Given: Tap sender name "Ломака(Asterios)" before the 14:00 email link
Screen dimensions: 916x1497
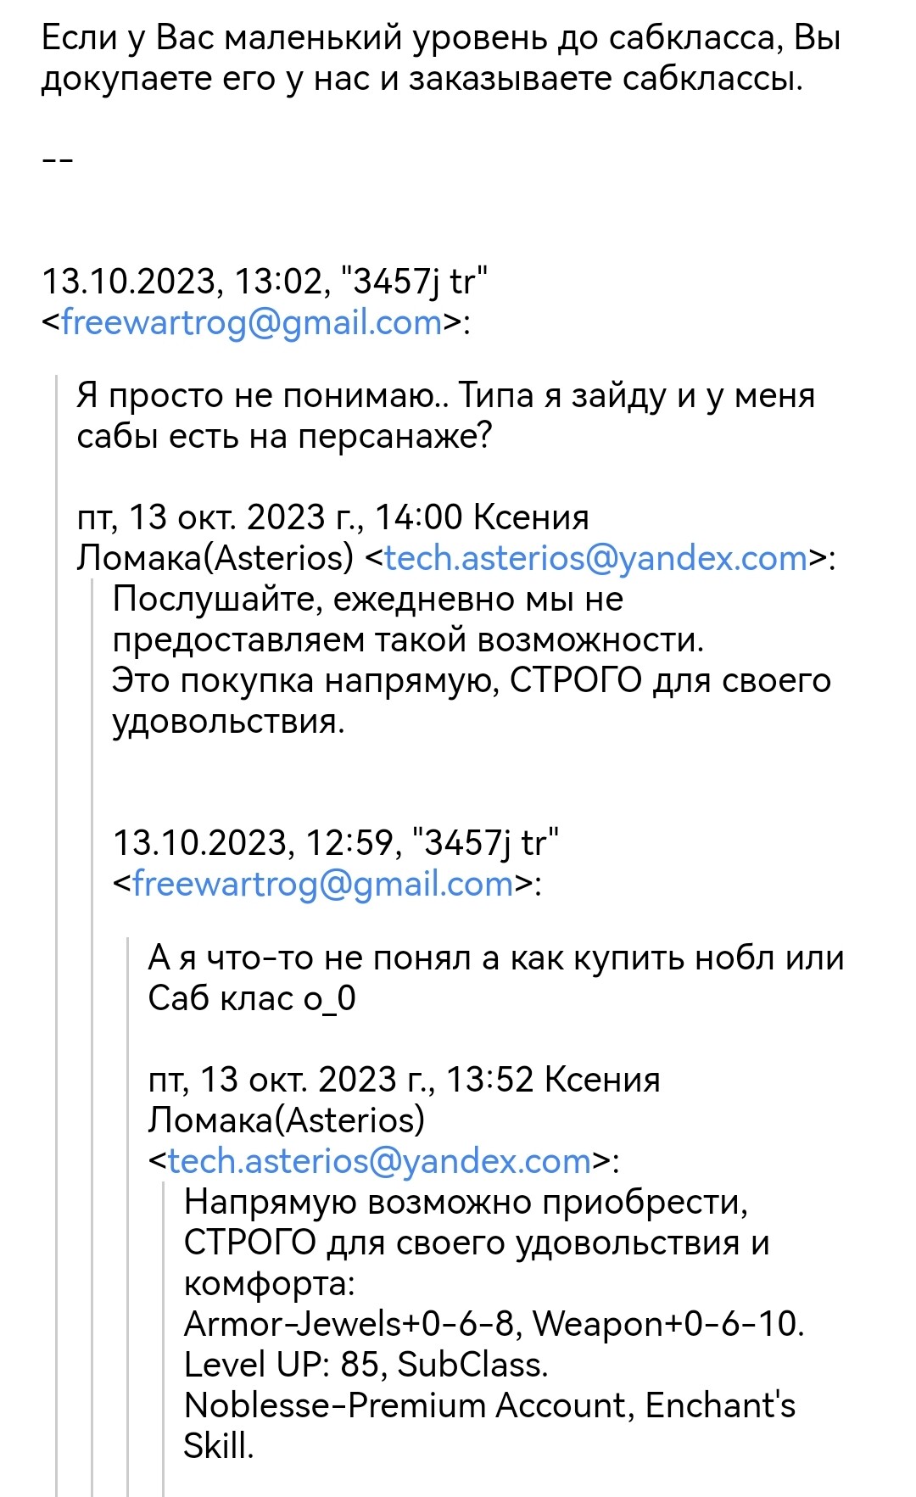Looking at the screenshot, I should pyautogui.click(x=215, y=558).
